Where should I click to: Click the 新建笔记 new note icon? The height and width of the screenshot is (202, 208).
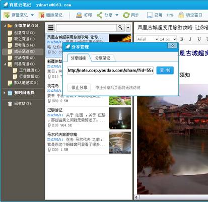(x=7, y=15)
